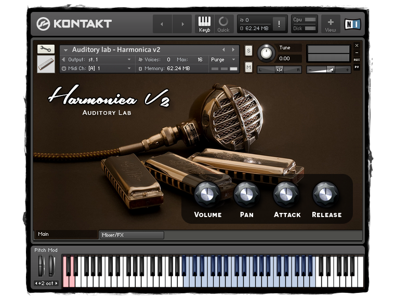Solo the instrument with S button

(248, 51)
